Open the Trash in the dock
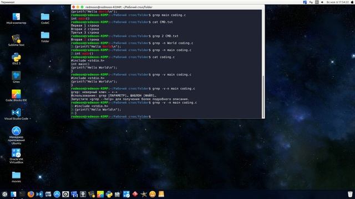The width and height of the screenshot is (355, 199). pyautogui.click(x=350, y=194)
